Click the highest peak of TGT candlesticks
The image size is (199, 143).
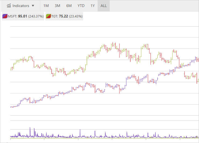pos(113,43)
